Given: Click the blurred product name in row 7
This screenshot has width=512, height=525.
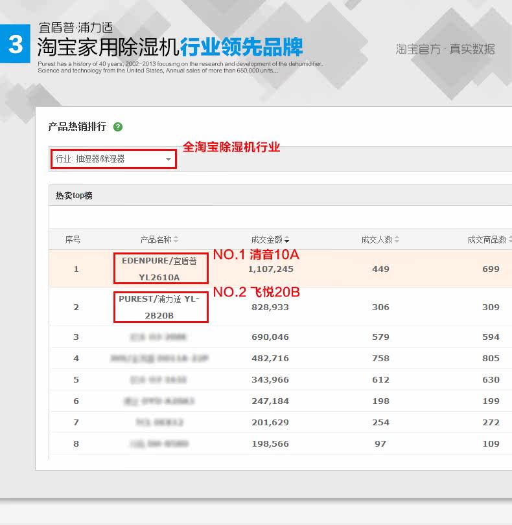Looking at the screenshot, I should pos(159,422).
